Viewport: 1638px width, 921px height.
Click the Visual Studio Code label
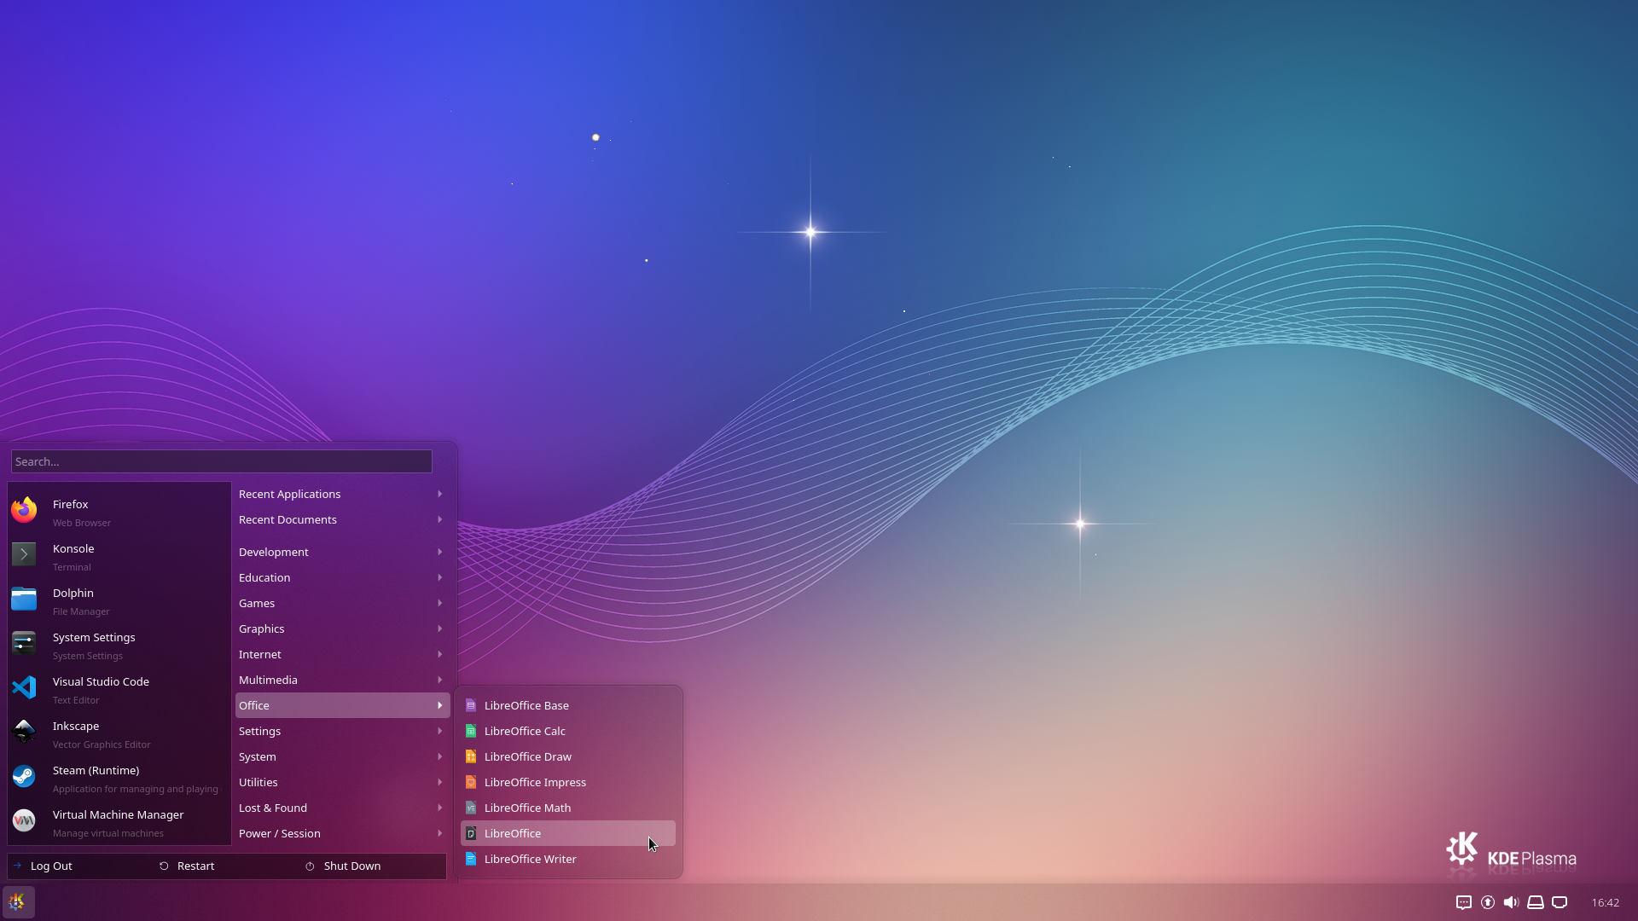click(x=101, y=681)
